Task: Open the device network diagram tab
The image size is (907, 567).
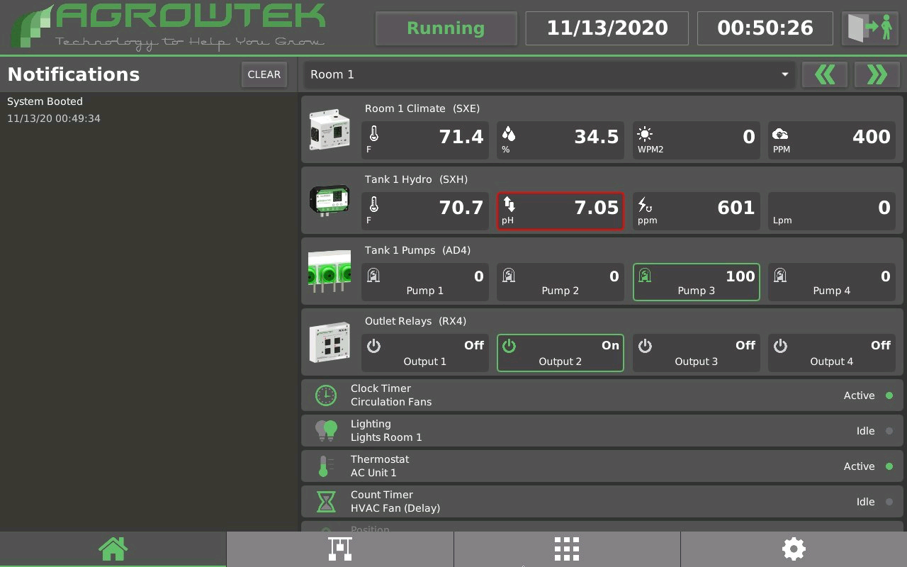Action: [339, 549]
